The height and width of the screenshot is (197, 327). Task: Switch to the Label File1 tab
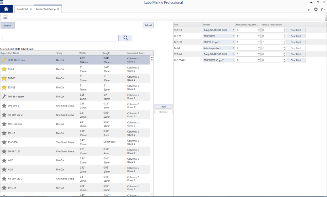pos(22,9)
